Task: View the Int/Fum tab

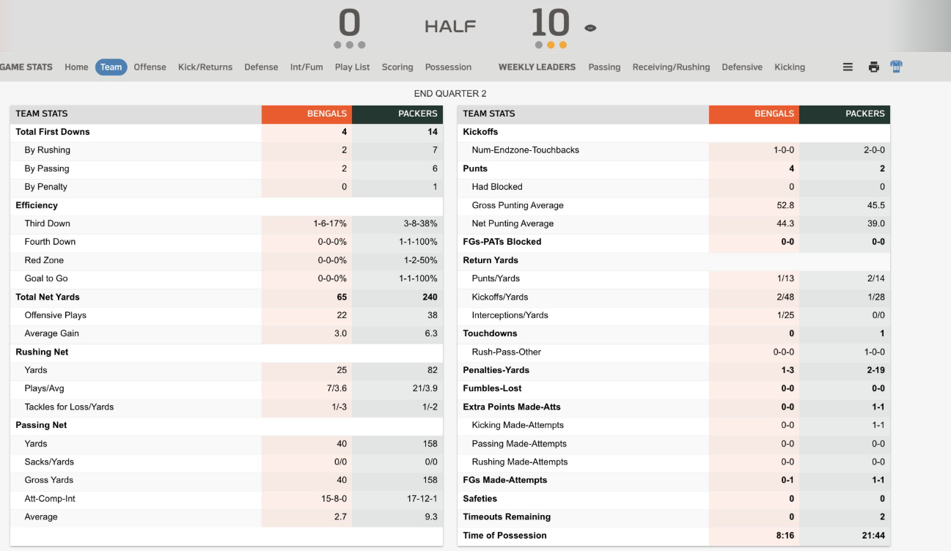Action: click(x=306, y=67)
